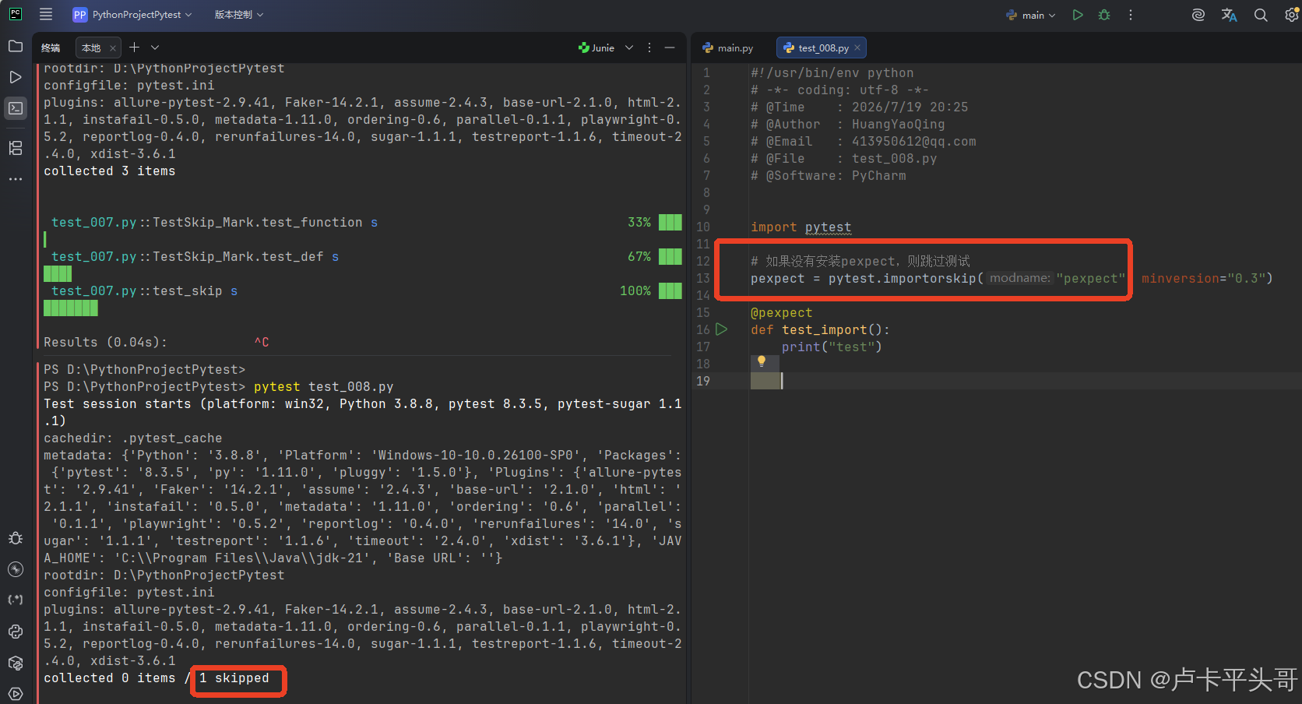This screenshot has height=704, width=1302.
Task: Click line number 19 in the gutter
Action: [x=703, y=381]
